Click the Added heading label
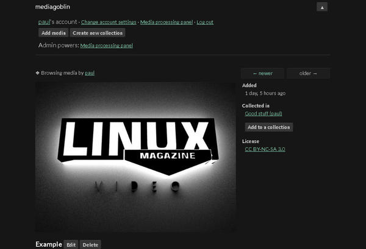Screen dimensions: 366x249 tap(249, 85)
